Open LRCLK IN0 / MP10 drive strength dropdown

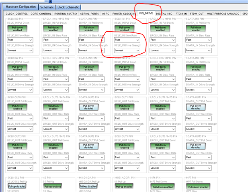tap(56, 51)
